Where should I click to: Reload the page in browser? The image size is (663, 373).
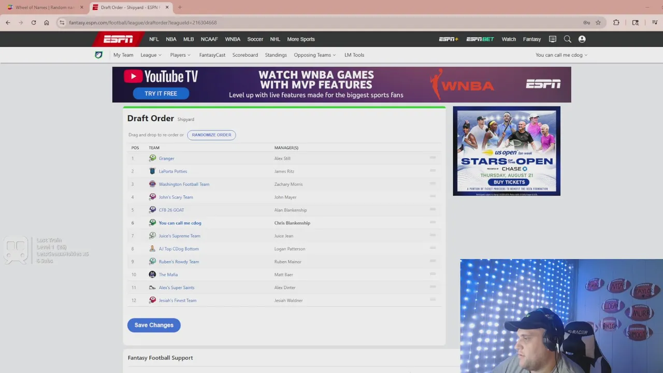(34, 22)
